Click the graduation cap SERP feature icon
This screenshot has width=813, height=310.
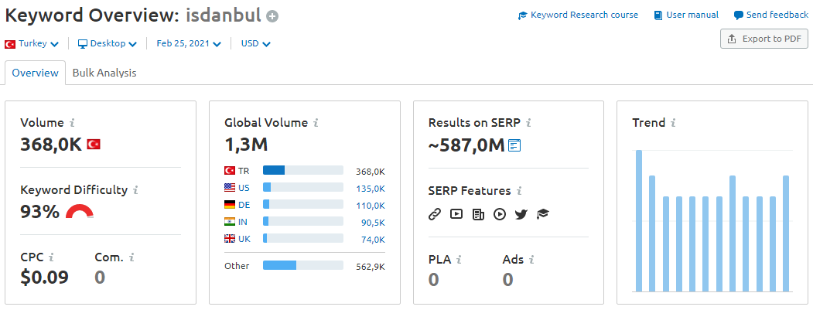click(x=543, y=213)
